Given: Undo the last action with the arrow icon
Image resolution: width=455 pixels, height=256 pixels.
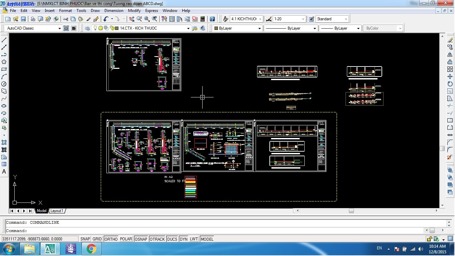Looking at the screenshot, I should coord(106,19).
